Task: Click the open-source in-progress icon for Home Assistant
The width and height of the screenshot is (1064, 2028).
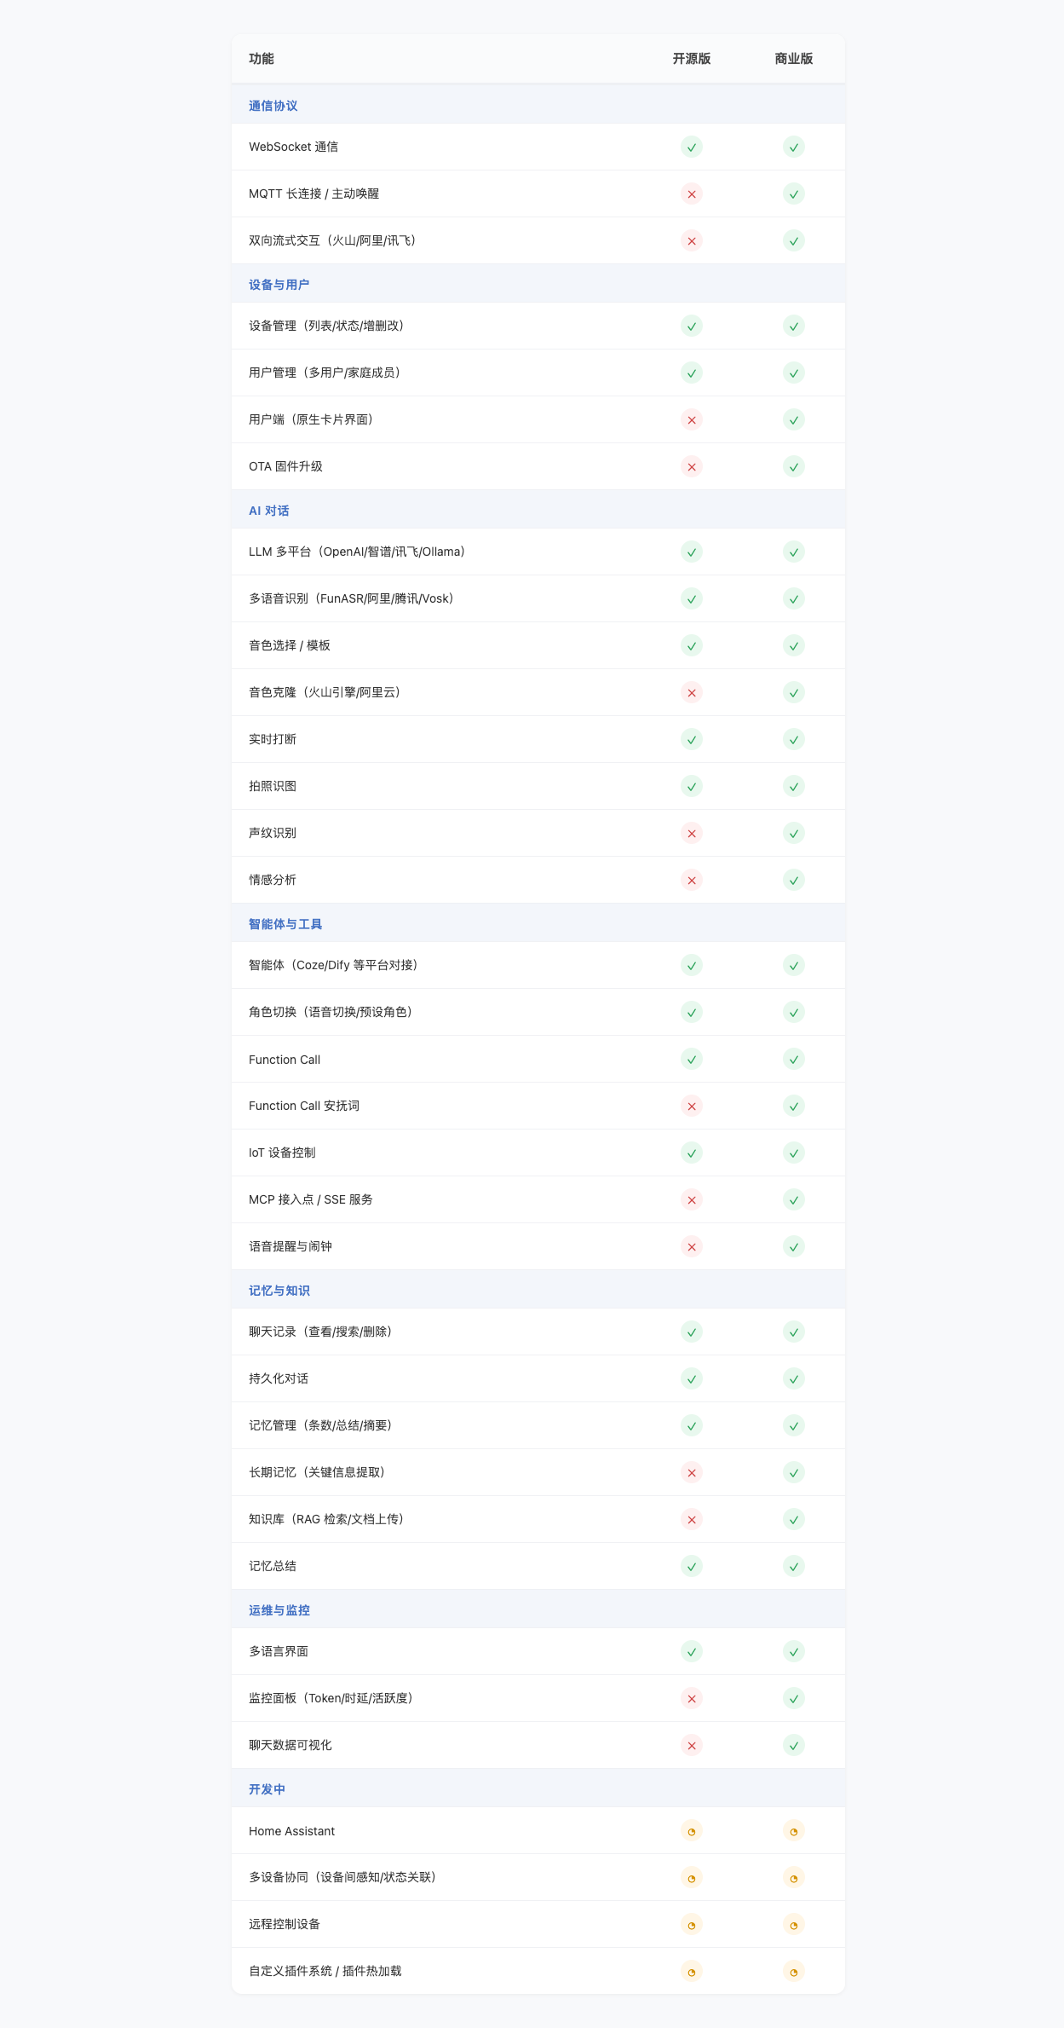Action: point(692,1830)
